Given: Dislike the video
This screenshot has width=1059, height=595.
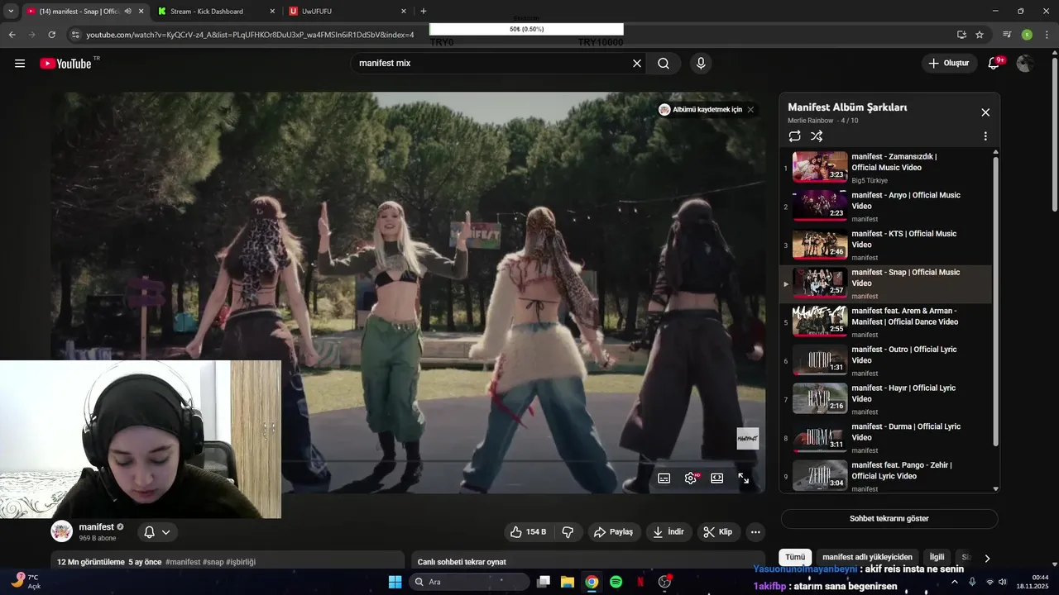Looking at the screenshot, I should click(568, 532).
